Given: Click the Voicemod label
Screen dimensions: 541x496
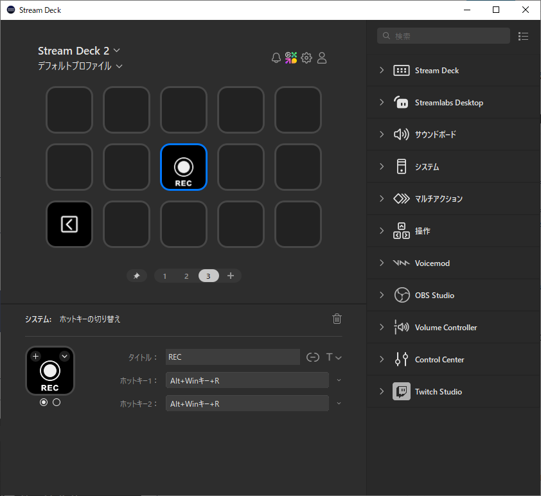Looking at the screenshot, I should click(x=432, y=263).
